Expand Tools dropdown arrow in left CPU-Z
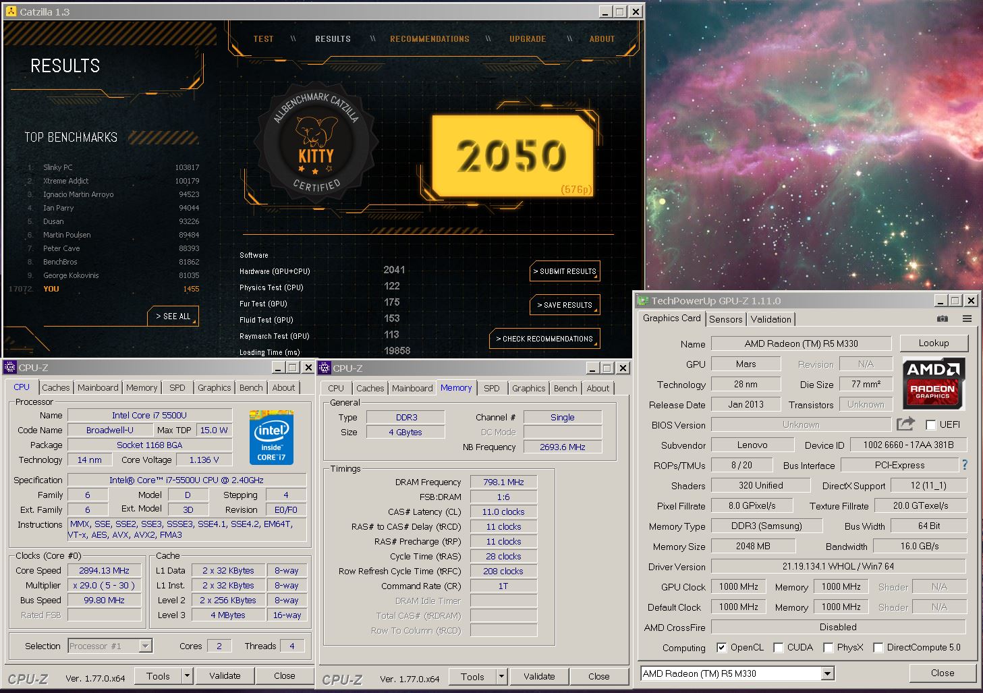Viewport: 983px width, 693px height. point(187,675)
